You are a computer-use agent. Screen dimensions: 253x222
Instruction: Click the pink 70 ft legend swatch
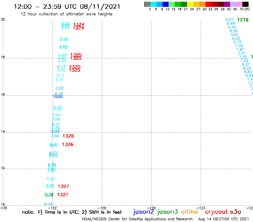239,4
